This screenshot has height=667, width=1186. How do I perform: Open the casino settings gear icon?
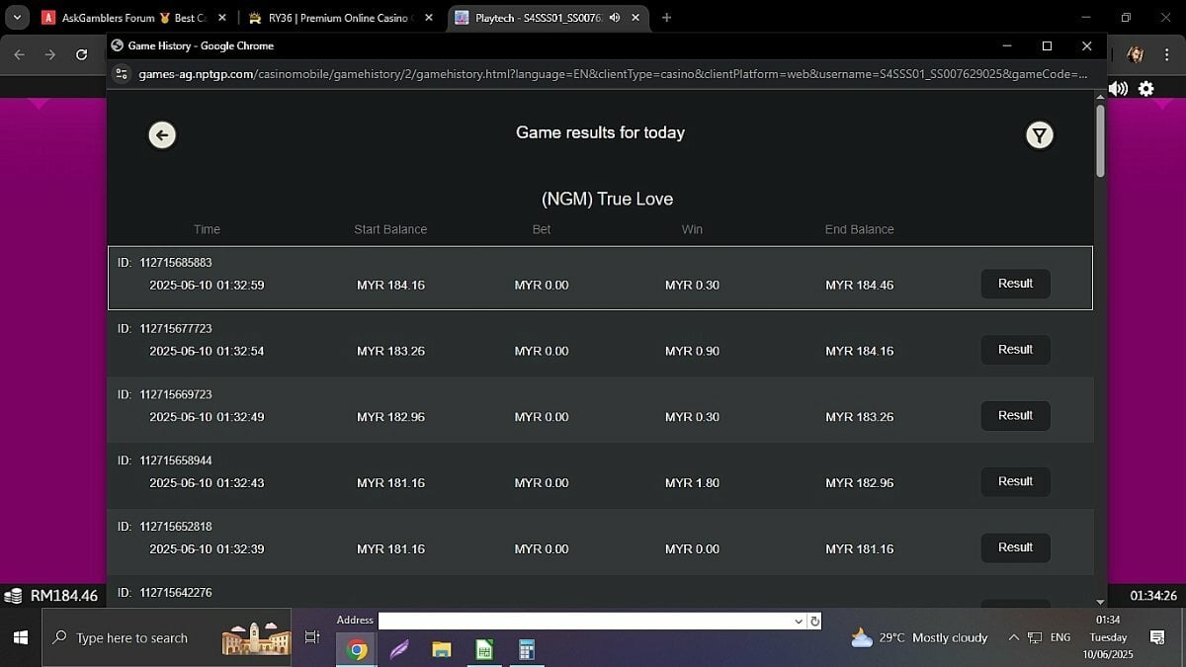pyautogui.click(x=1145, y=89)
